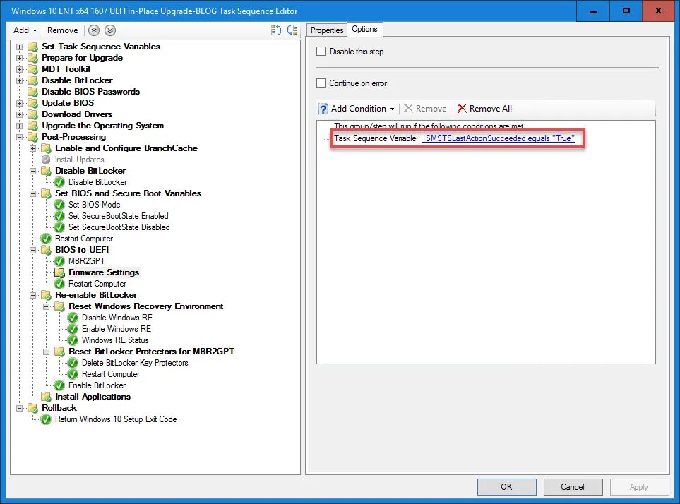Click the Expand All tree icon
Image resolution: width=680 pixels, height=504 pixels.
point(276,30)
